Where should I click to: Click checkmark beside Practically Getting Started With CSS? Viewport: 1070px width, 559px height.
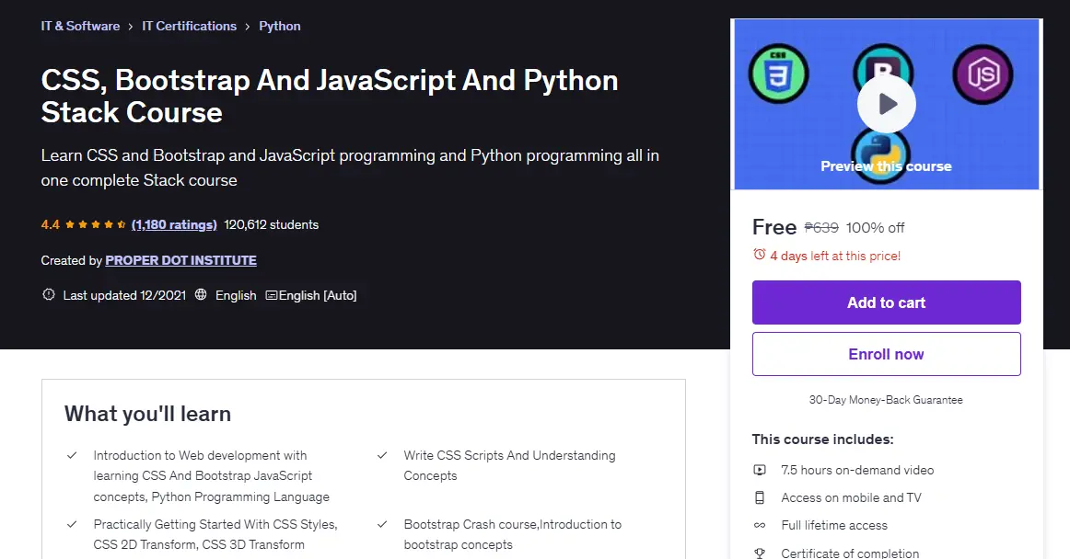point(72,523)
